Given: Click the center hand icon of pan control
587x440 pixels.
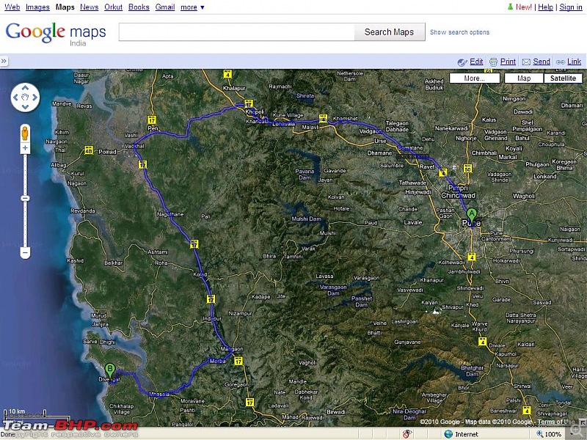Looking at the screenshot, I should pos(25,98).
